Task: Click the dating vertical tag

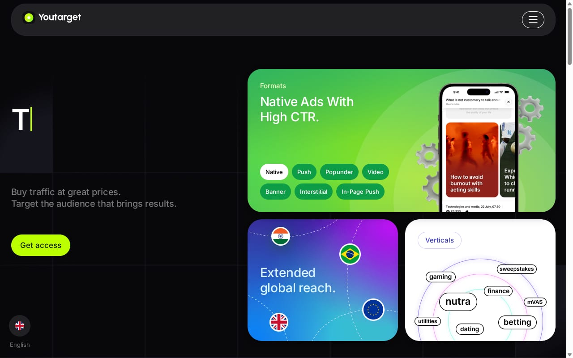Action: [470, 329]
